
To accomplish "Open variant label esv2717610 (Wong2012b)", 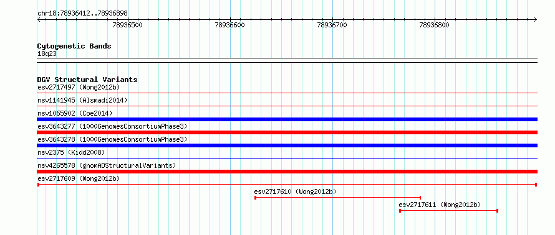I will coord(295,191).
